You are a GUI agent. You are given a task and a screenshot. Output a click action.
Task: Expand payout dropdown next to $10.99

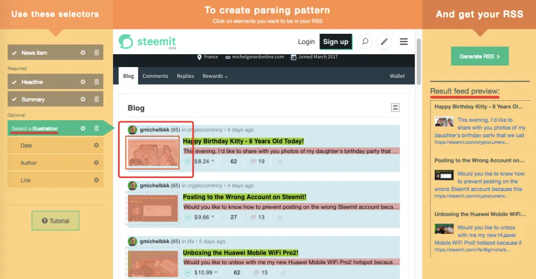pyautogui.click(x=215, y=273)
